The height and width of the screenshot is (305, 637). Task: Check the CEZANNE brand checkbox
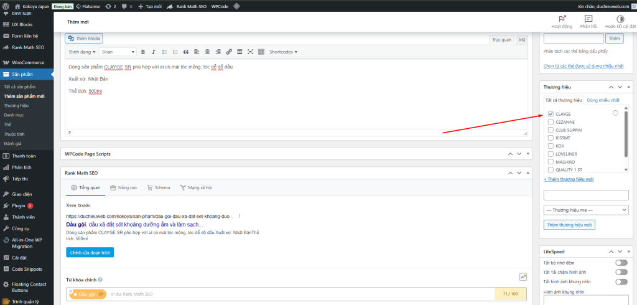551,122
